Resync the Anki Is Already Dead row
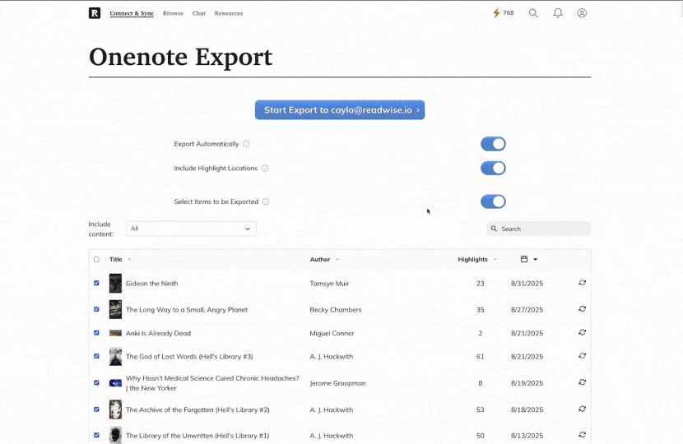Screen dimensions: 683x444 tap(582, 332)
